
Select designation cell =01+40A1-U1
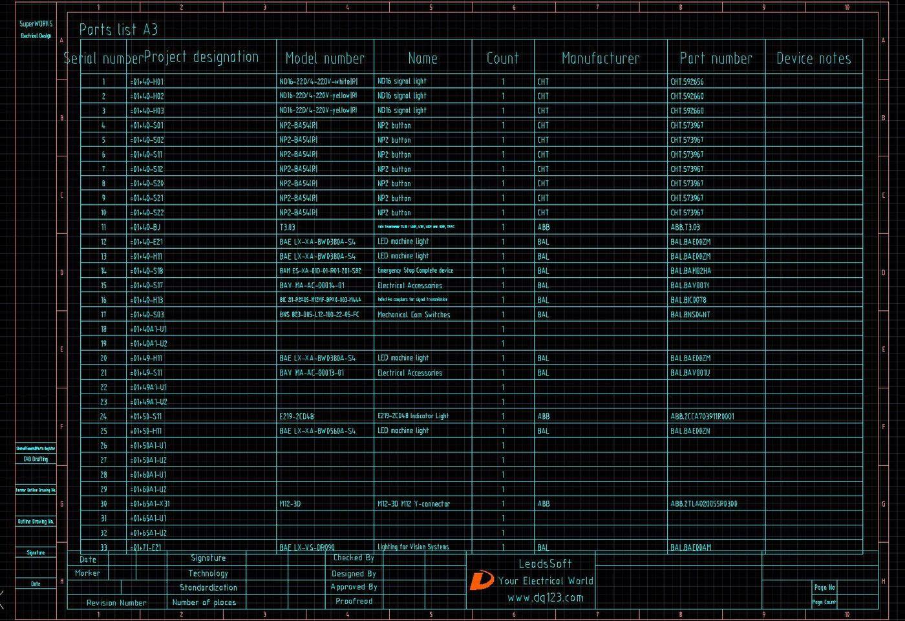(149, 329)
